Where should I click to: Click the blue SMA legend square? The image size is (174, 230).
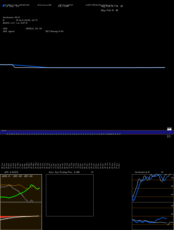click(x=3, y=6)
